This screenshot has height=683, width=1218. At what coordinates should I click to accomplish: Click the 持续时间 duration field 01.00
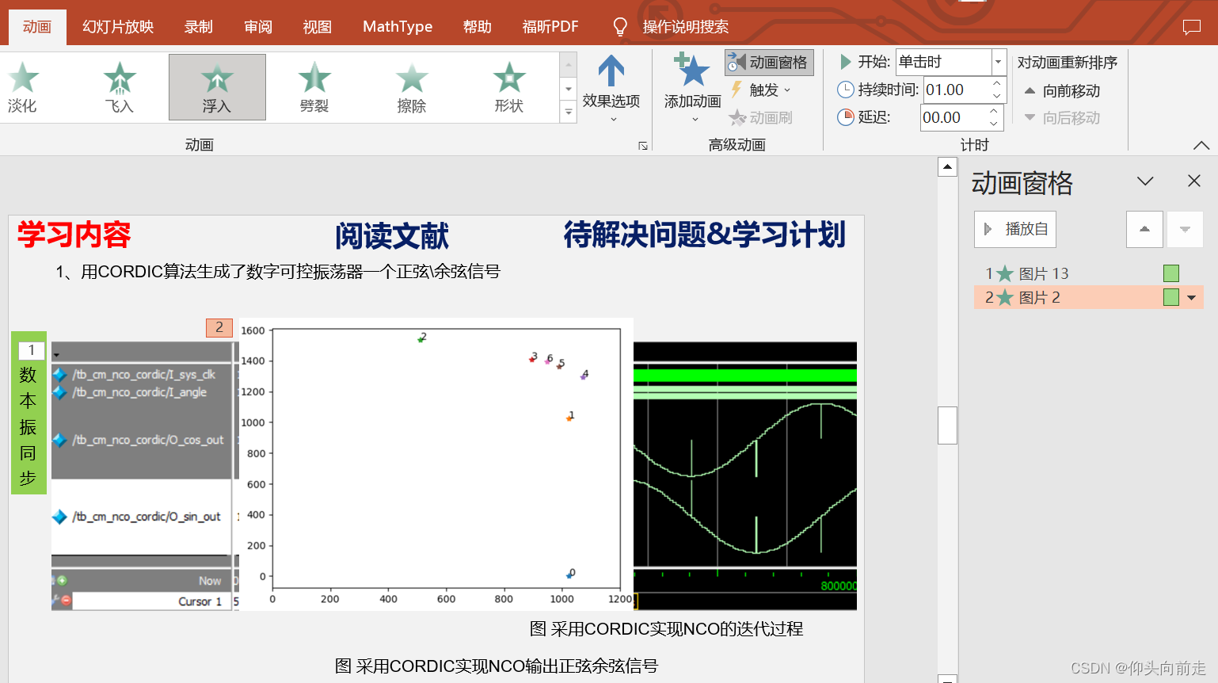click(956, 90)
